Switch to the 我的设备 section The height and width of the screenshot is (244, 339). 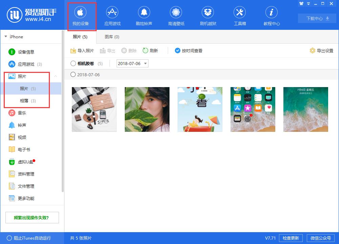coord(82,15)
